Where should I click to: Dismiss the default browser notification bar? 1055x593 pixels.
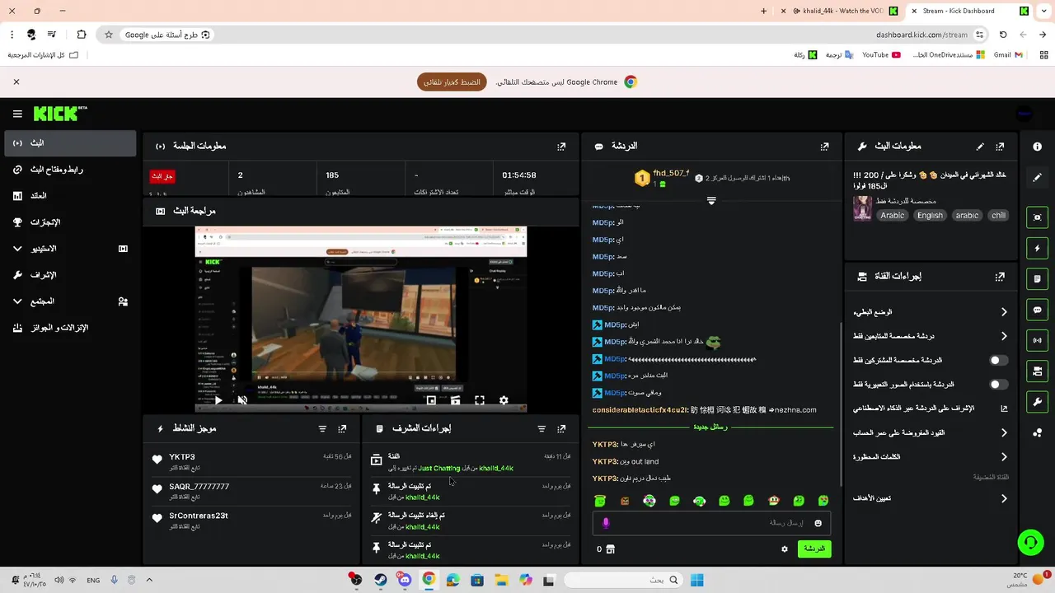click(x=16, y=82)
